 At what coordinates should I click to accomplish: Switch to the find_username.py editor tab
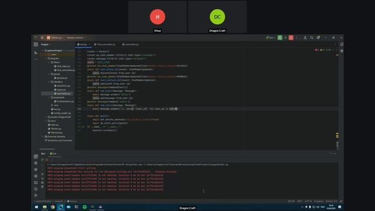(105, 45)
